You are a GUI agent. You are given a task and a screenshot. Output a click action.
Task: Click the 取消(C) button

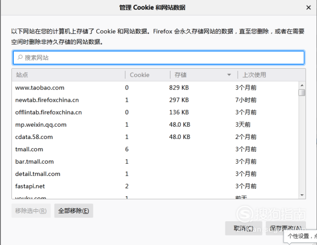click(x=244, y=228)
